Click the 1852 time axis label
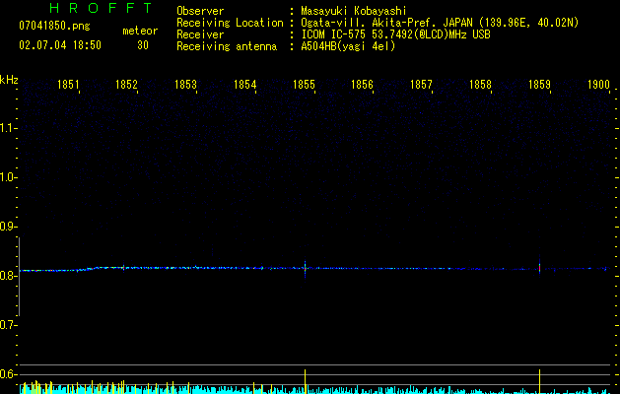 126,85
